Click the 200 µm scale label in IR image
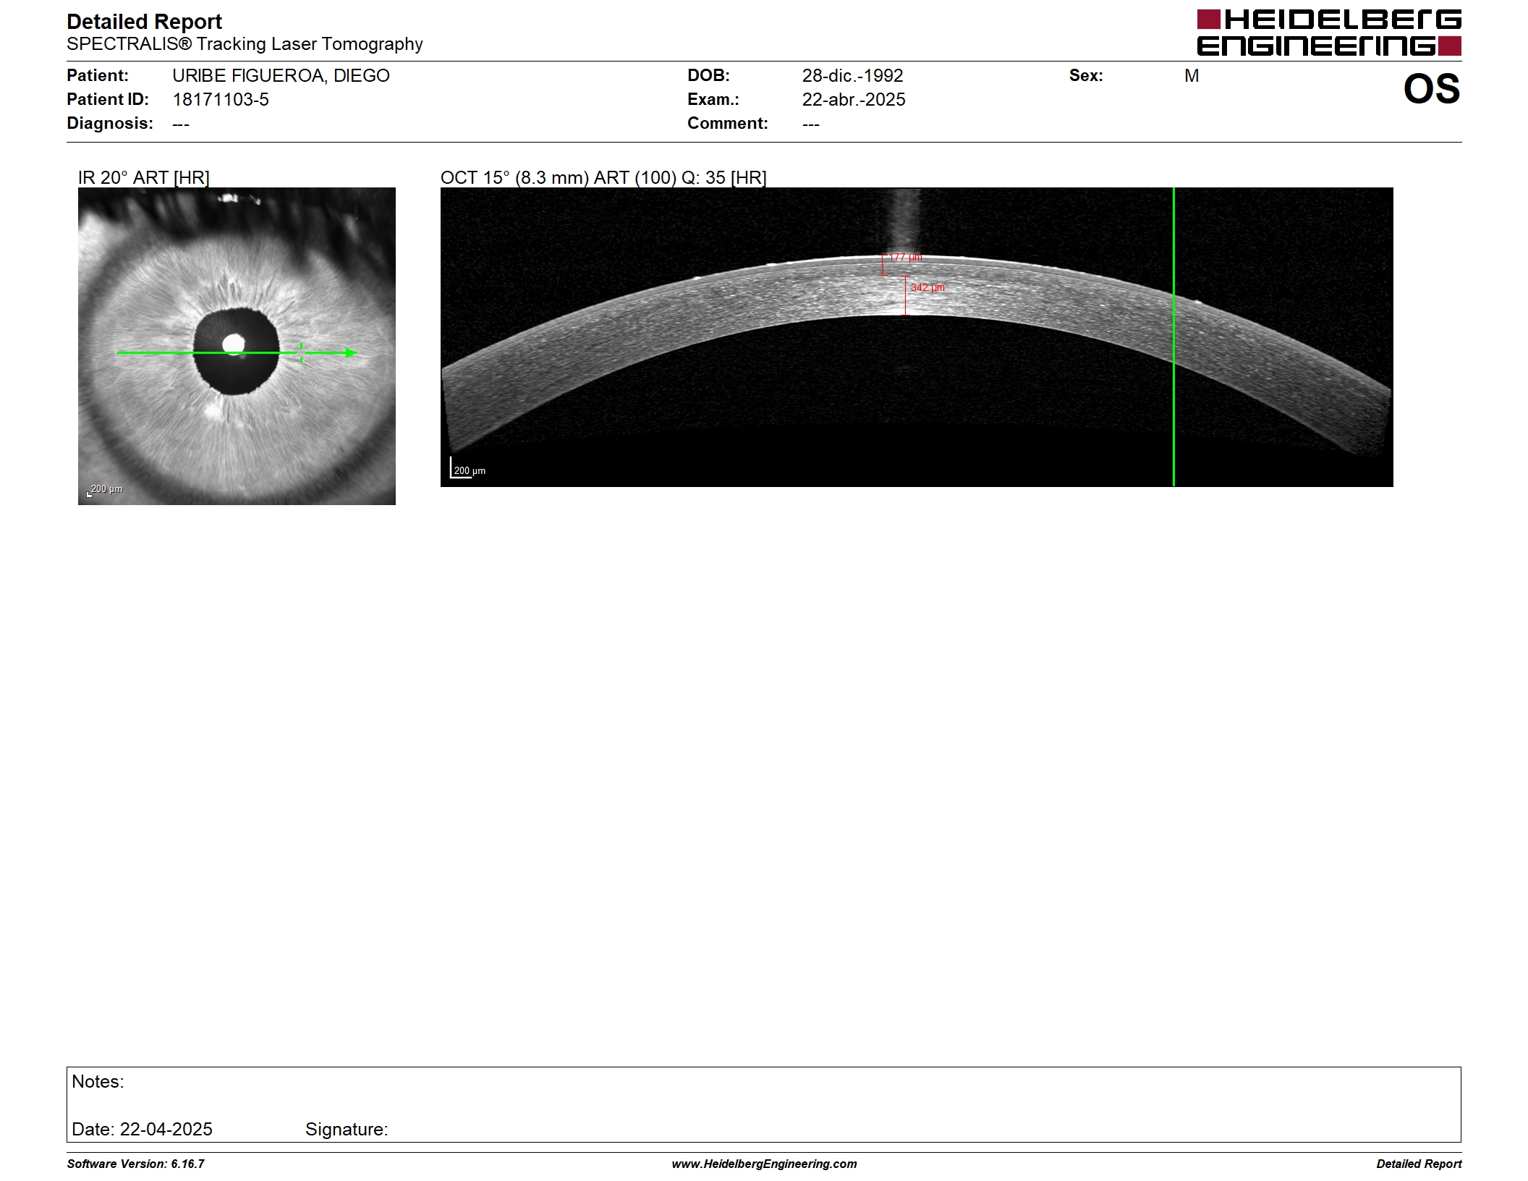 106,490
